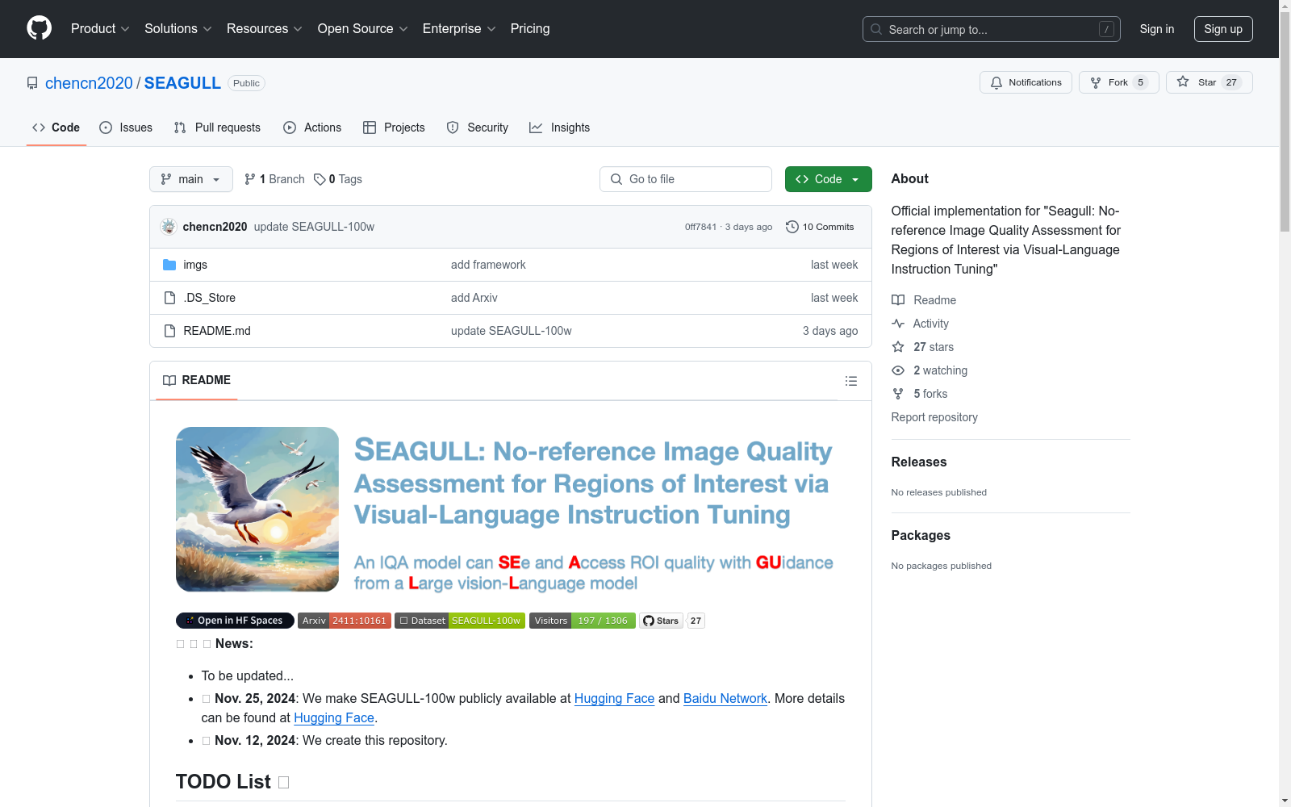Click the Activity pulse icon

pyautogui.click(x=898, y=324)
